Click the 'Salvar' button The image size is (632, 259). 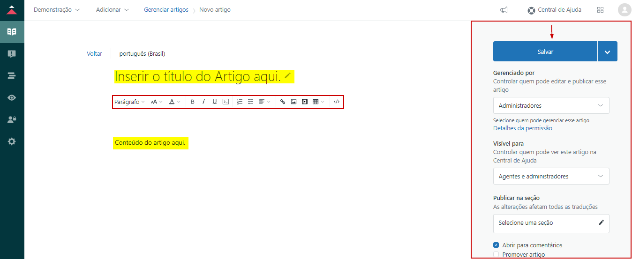click(545, 52)
